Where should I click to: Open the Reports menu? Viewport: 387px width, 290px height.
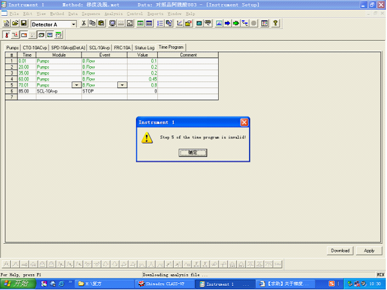(156, 14)
